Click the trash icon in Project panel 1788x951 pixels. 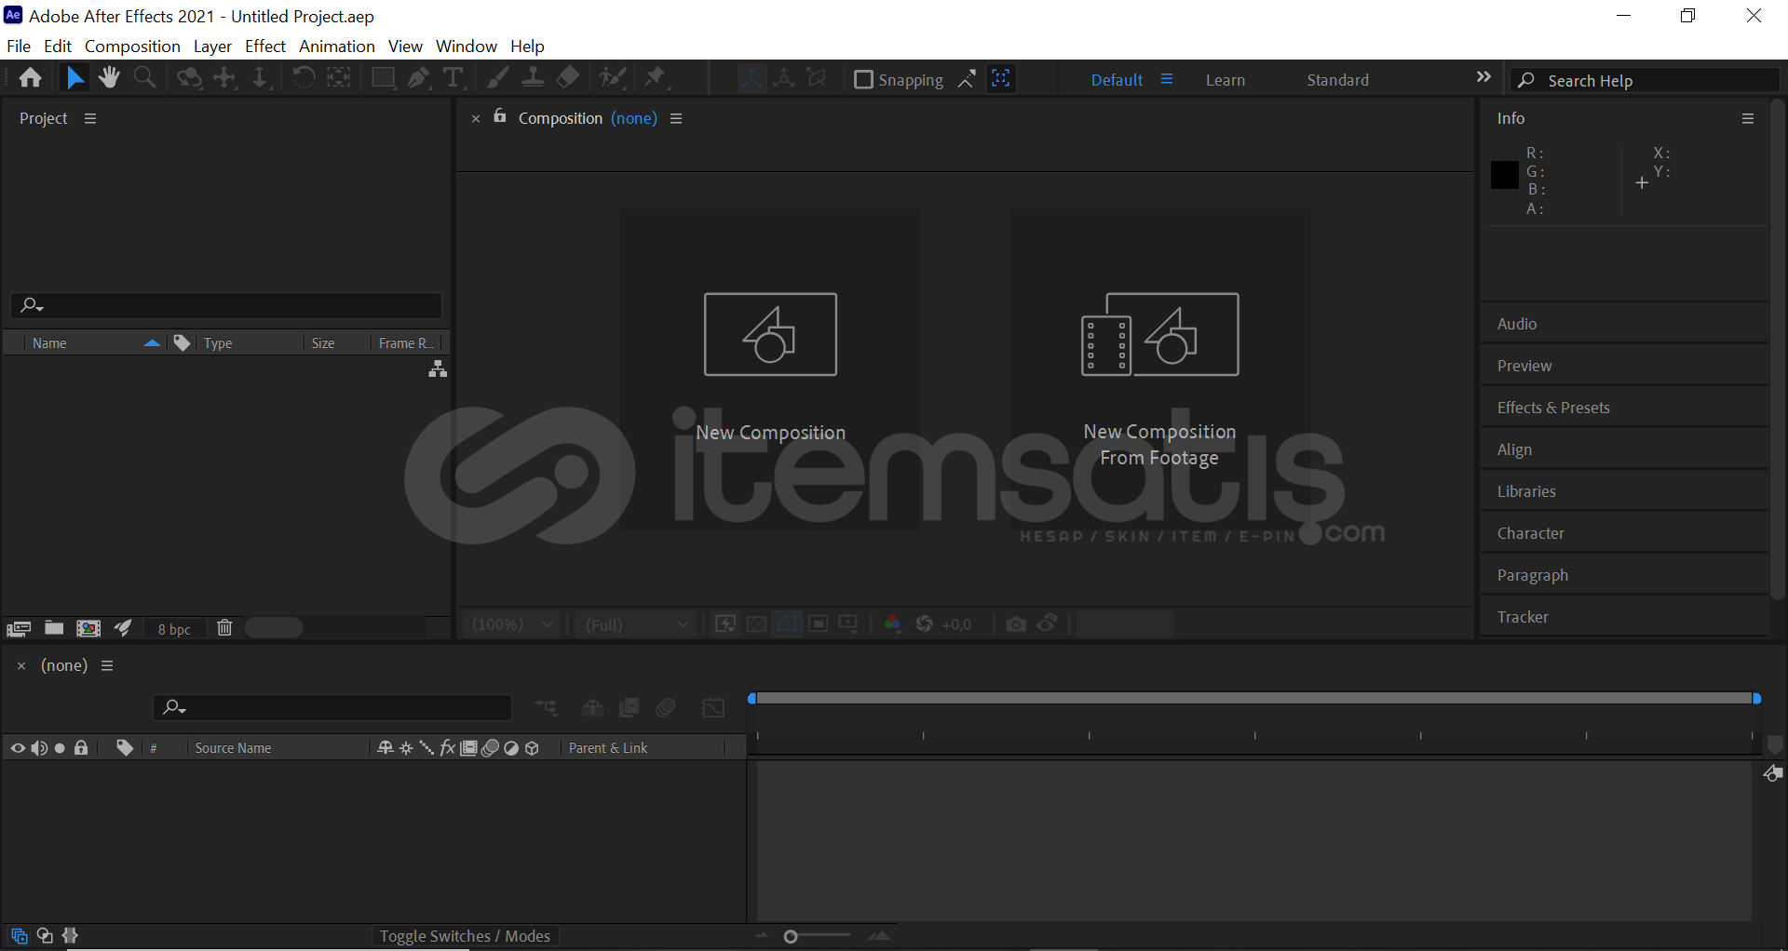tap(224, 628)
